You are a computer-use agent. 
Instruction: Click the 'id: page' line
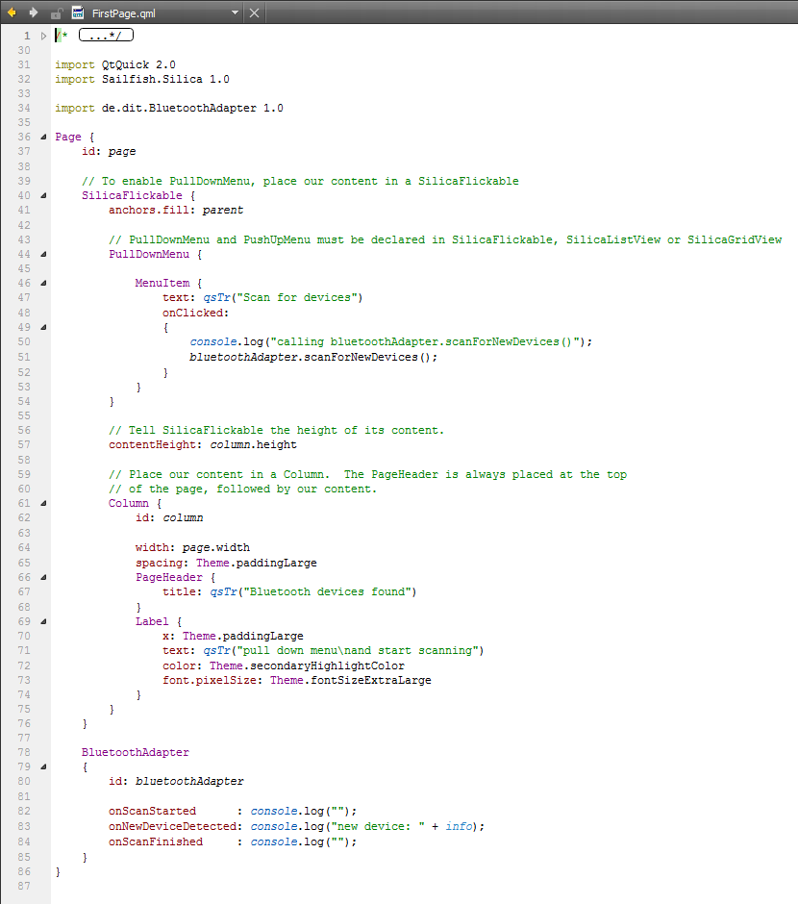[109, 151]
